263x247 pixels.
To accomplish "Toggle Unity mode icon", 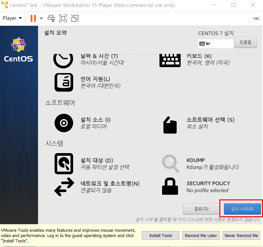I will pos(75,18).
